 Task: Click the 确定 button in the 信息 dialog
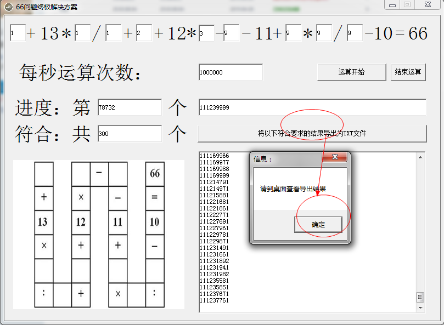(x=318, y=224)
